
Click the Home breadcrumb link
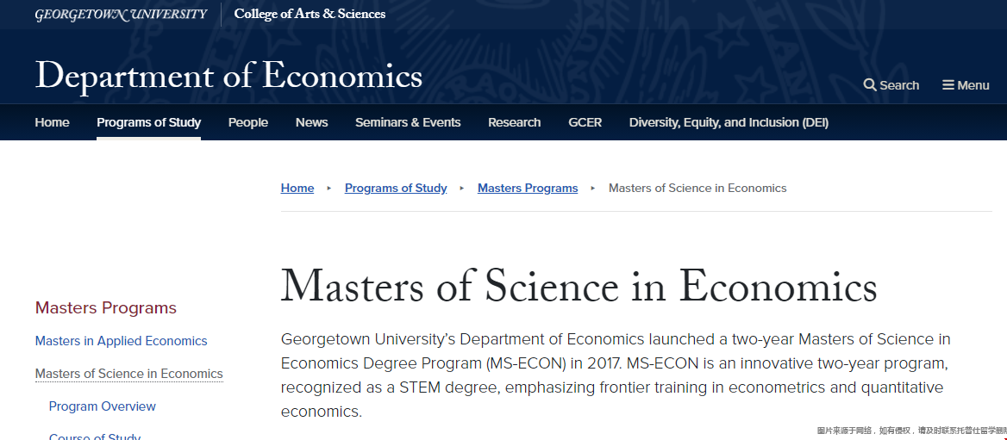pyautogui.click(x=297, y=188)
